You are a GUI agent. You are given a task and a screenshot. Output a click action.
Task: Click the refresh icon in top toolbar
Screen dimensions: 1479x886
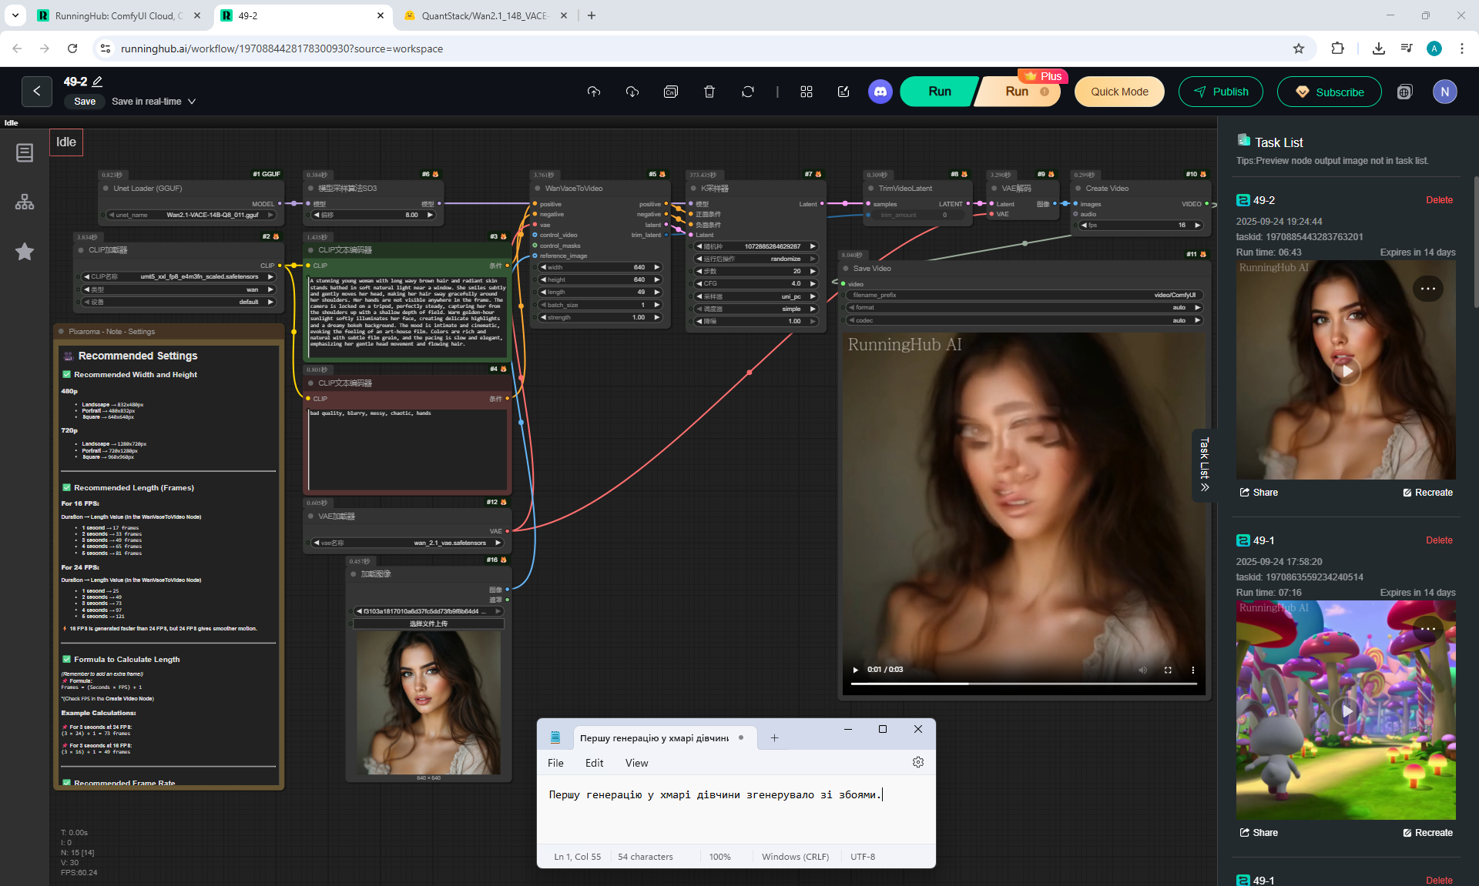(x=747, y=92)
